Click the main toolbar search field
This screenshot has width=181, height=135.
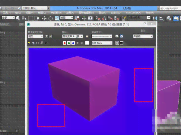(170, 8)
